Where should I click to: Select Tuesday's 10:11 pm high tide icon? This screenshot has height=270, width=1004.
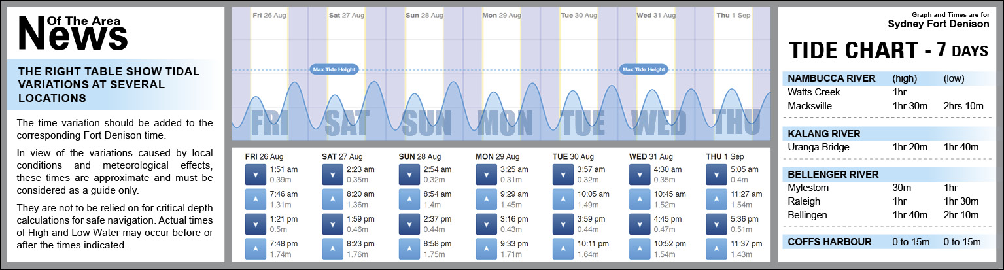click(562, 248)
